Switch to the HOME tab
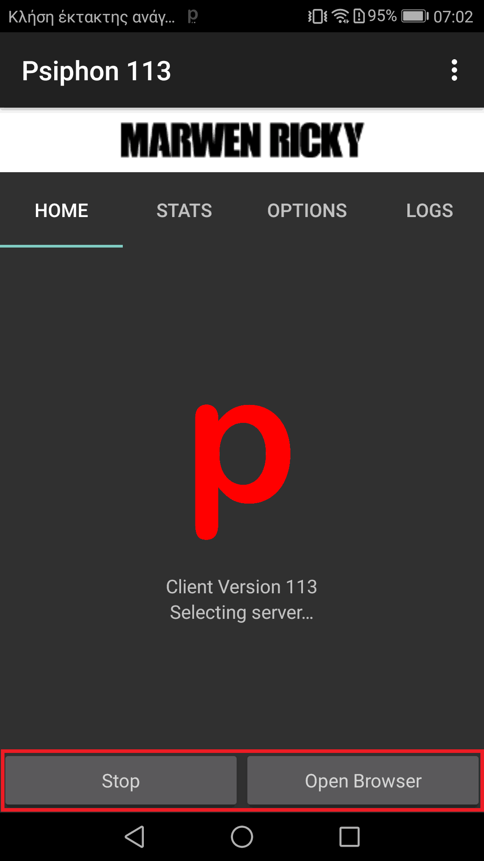 pyautogui.click(x=61, y=210)
